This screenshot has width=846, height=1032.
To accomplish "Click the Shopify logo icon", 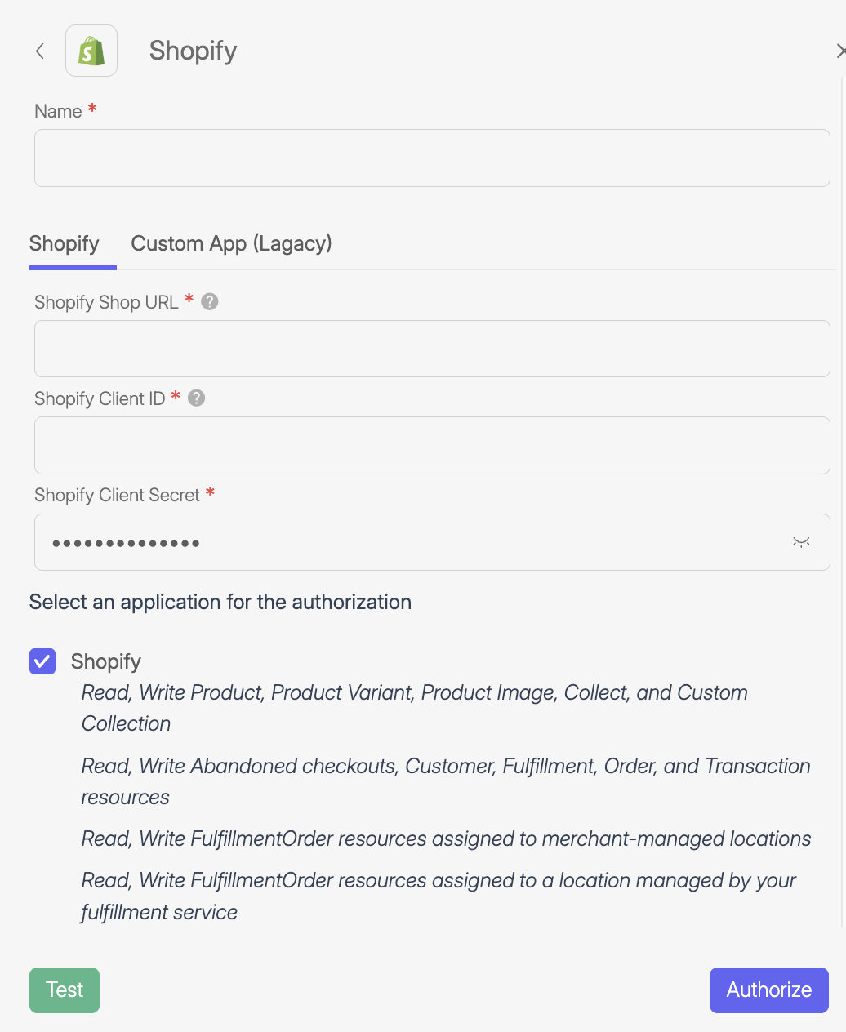I will click(x=91, y=50).
